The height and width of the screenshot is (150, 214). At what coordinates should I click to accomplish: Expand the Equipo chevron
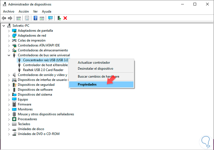(x=9, y=100)
